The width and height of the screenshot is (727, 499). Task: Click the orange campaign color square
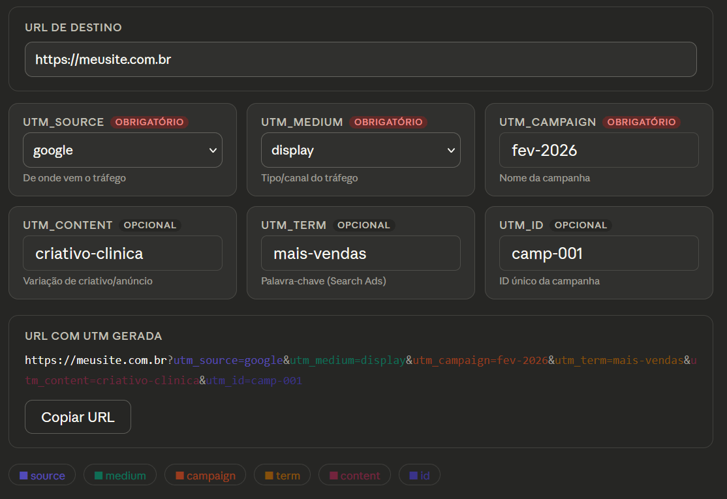point(180,476)
